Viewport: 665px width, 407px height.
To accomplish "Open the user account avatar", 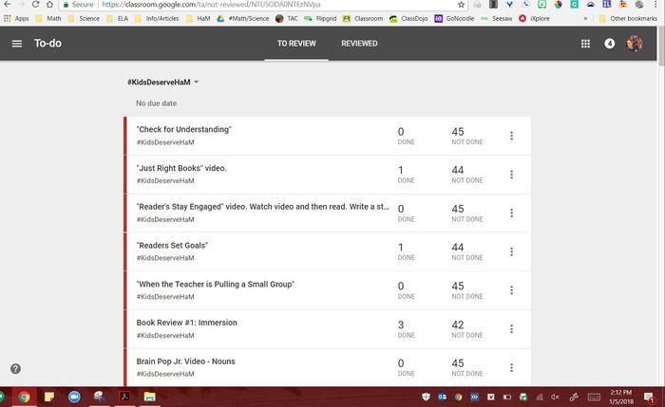I will (x=635, y=44).
